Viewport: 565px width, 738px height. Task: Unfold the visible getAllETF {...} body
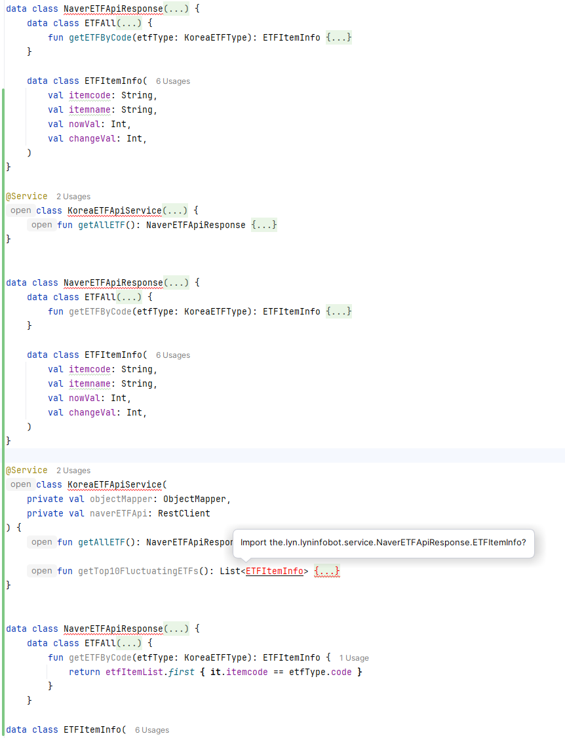(x=264, y=225)
